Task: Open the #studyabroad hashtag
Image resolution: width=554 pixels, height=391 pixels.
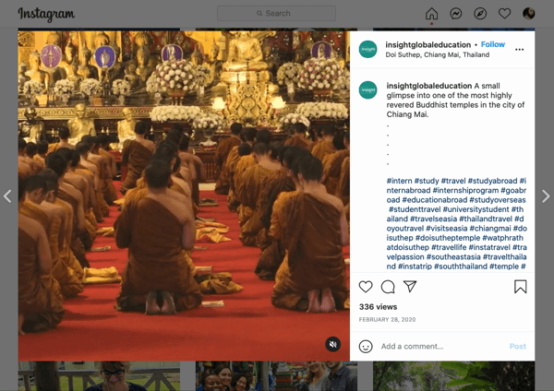Action: pos(492,181)
